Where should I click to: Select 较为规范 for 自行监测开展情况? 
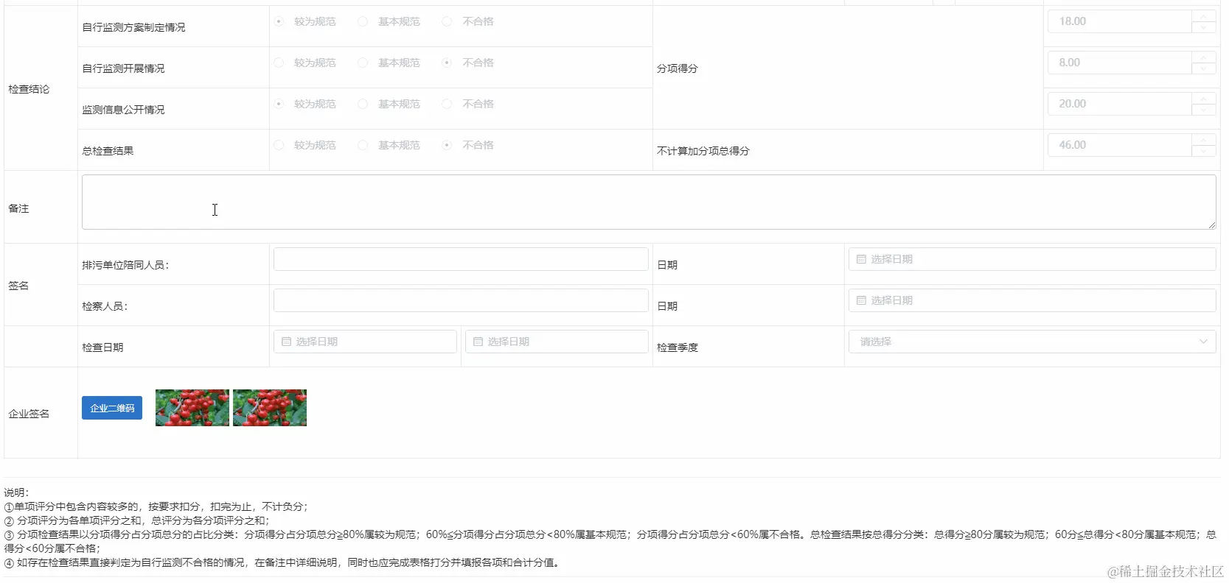coord(279,63)
